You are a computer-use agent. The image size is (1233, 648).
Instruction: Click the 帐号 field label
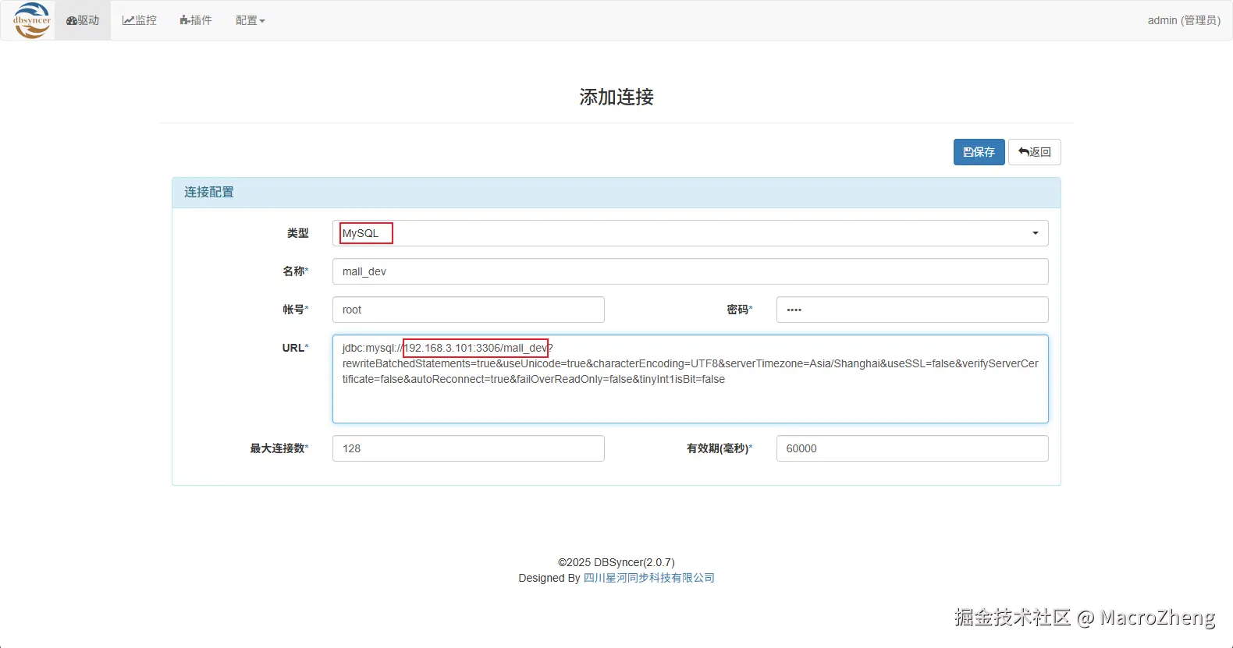[x=295, y=310]
